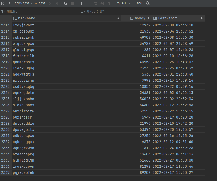The image size is (217, 181).
Task: Select the nickname cell 'cdktprspwo'
Action: click(67, 136)
